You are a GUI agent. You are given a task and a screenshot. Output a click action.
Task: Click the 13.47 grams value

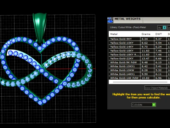click(x=145, y=58)
